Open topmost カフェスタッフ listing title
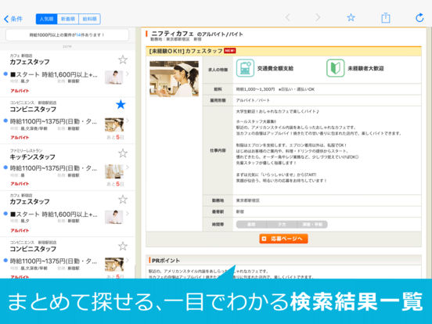This screenshot has width=432, height=324. (30, 62)
